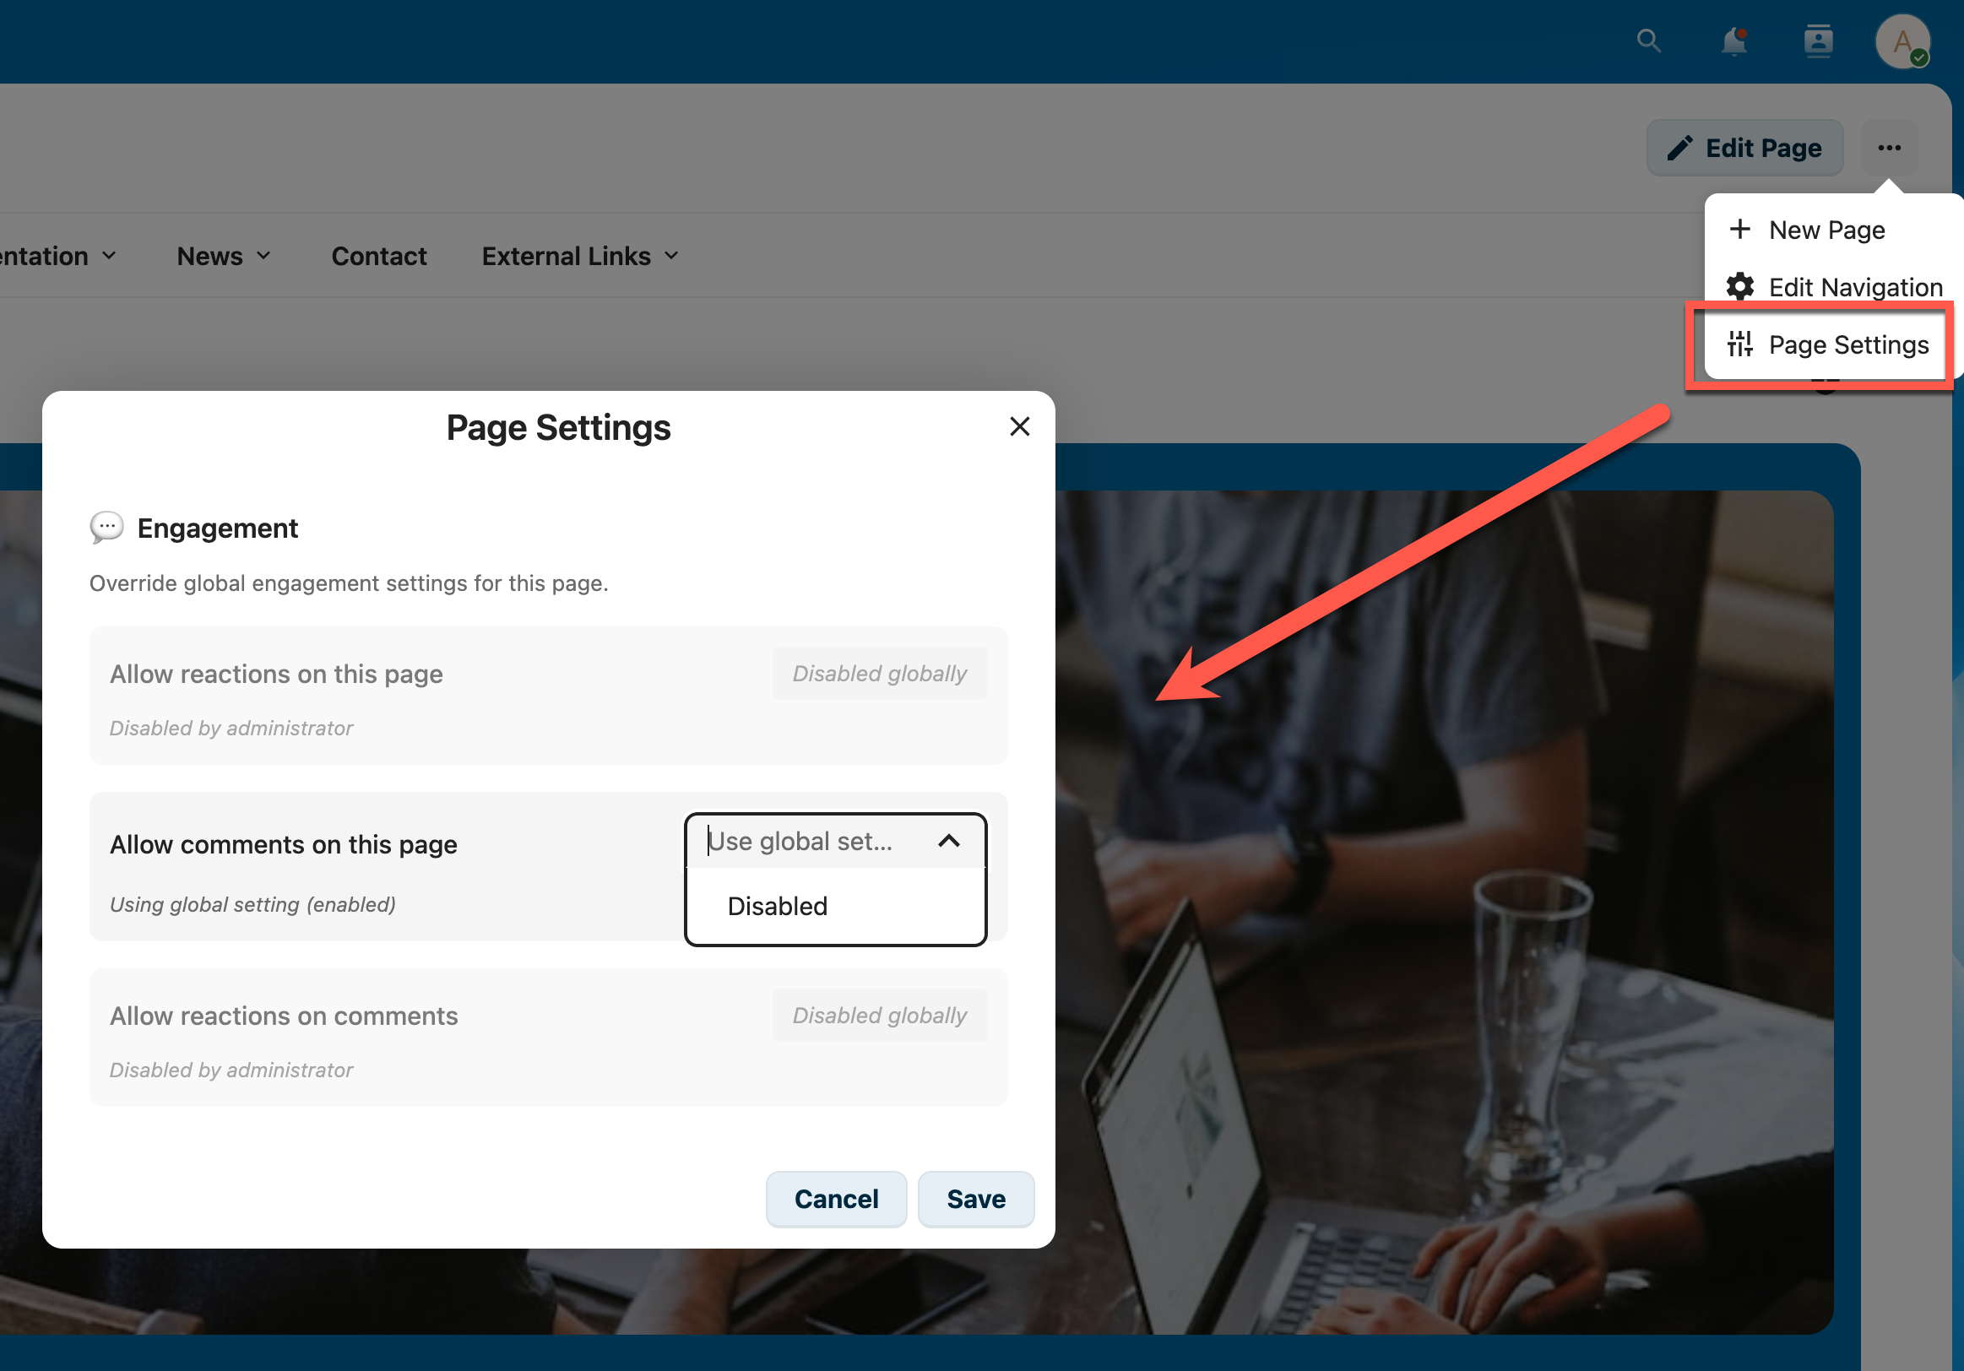Click Cancel in Page Settings dialog
Screen dimensions: 1964x1371
pyautogui.click(x=836, y=1198)
